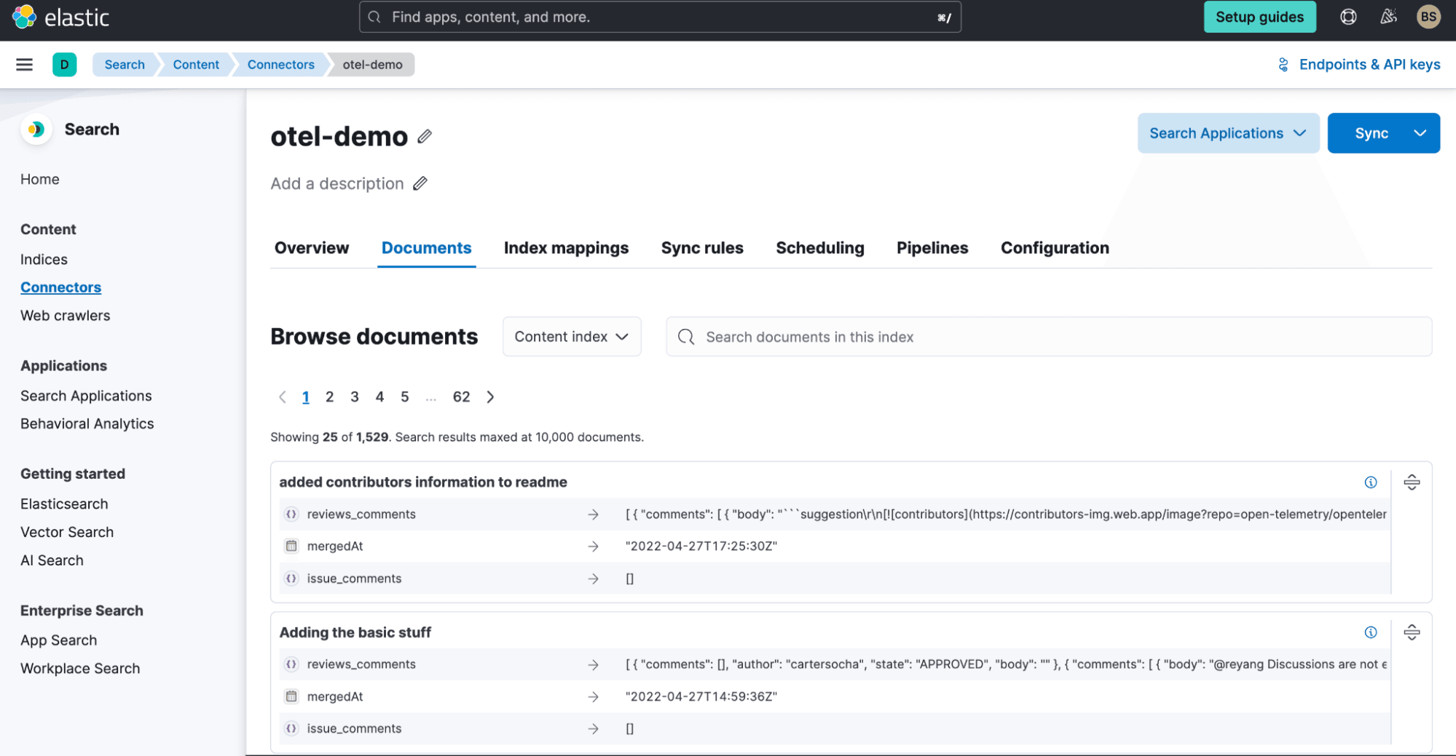Click in the Search documents in this index field
This screenshot has height=756, width=1456.
[1049, 337]
